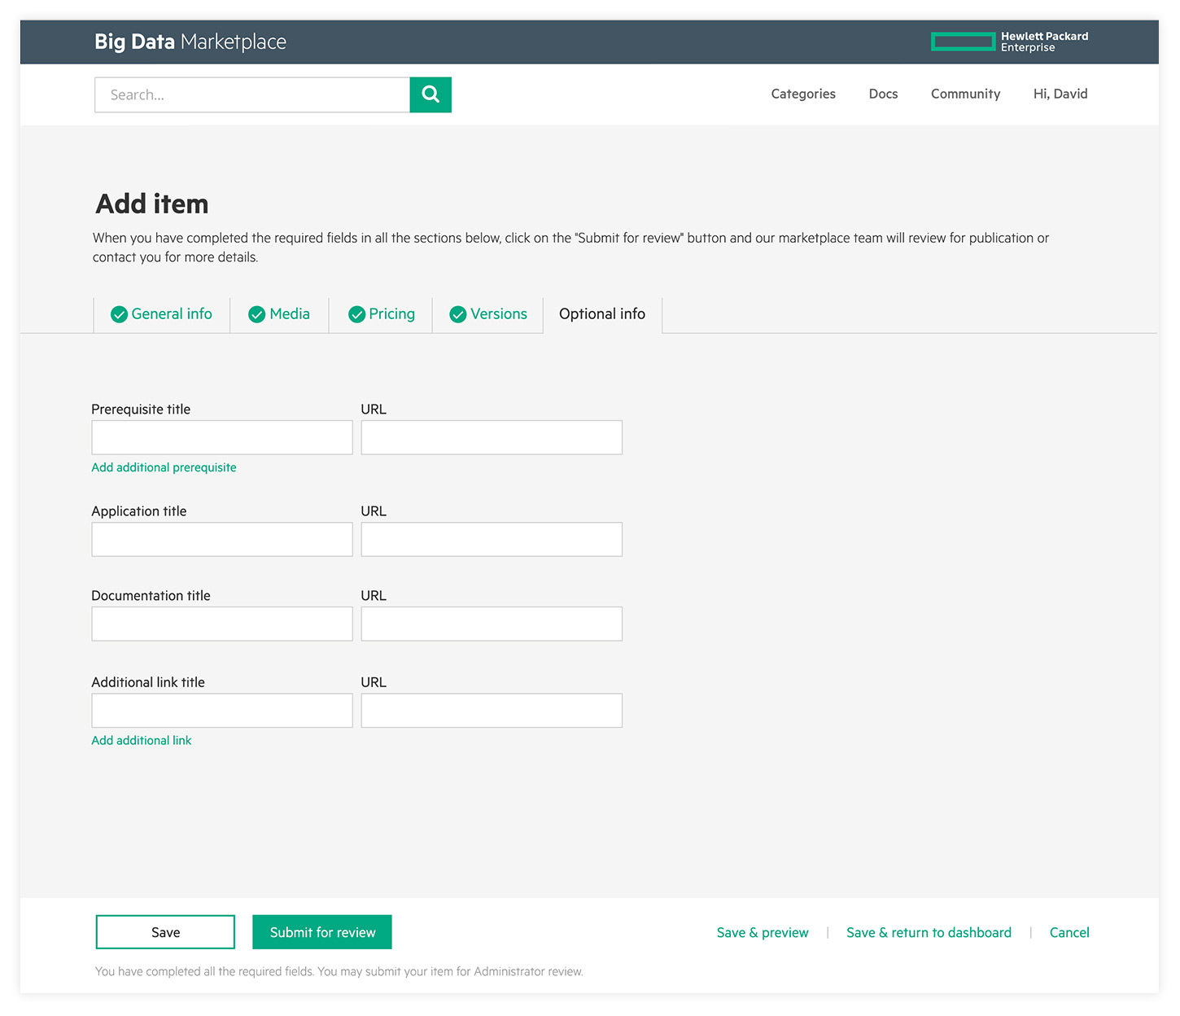The image size is (1180, 1016).
Task: Click the General info checkmark icon
Action: 119,314
